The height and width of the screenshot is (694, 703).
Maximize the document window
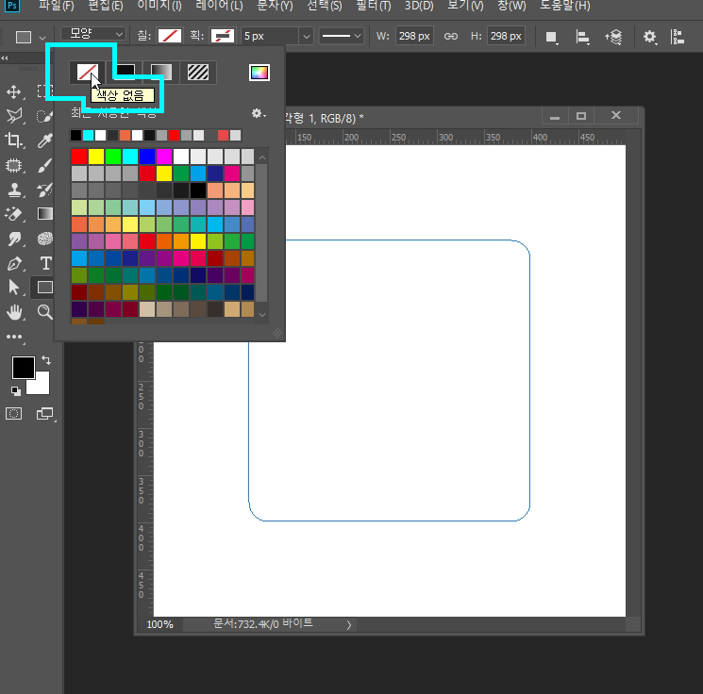pos(581,116)
